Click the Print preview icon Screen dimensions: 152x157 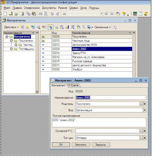click(x=46, y=14)
